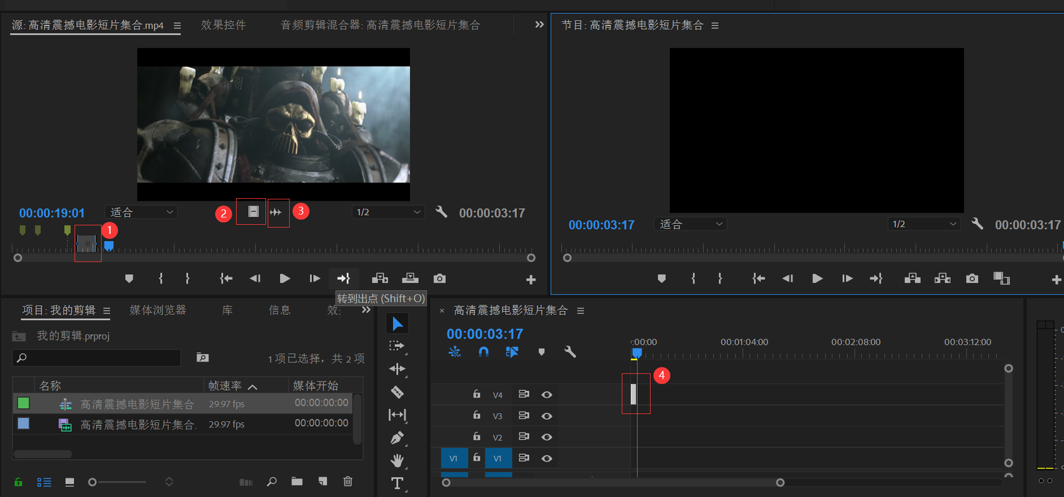Switch to the 效果控件 tab

[x=224, y=25]
